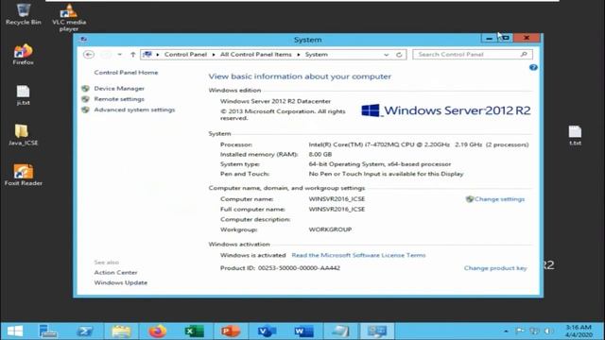This screenshot has height=340, width=605.
Task: Click Change settings for computer name
Action: (499, 199)
